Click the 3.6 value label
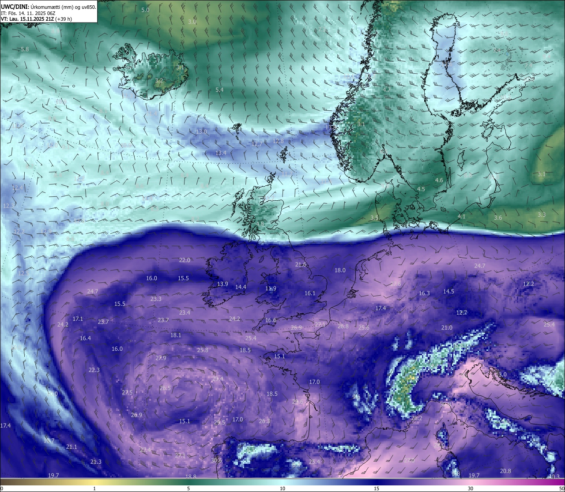 tap(498, 218)
